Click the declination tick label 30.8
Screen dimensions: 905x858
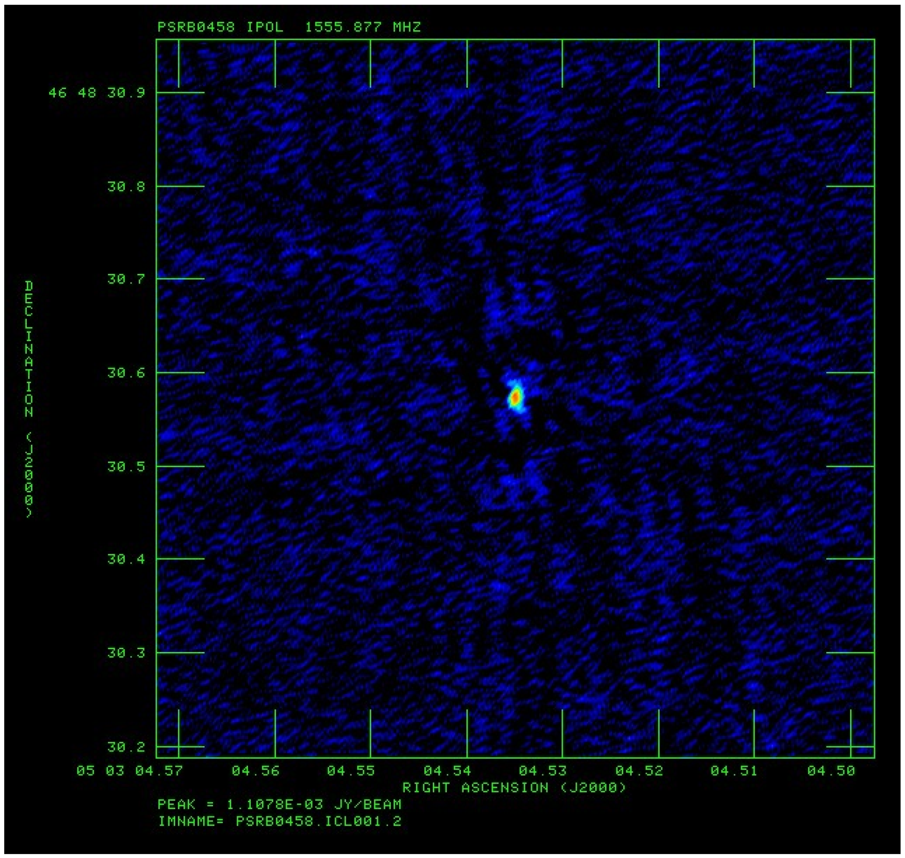coord(126,187)
